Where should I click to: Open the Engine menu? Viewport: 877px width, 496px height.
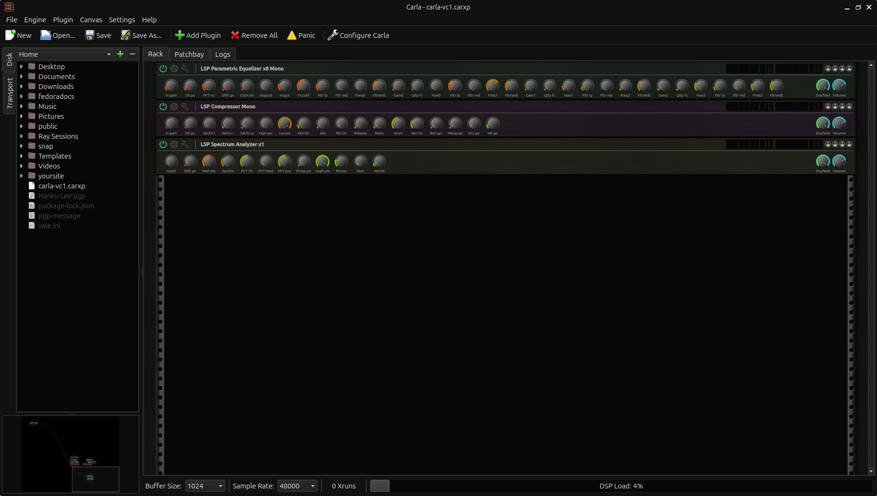(x=35, y=20)
